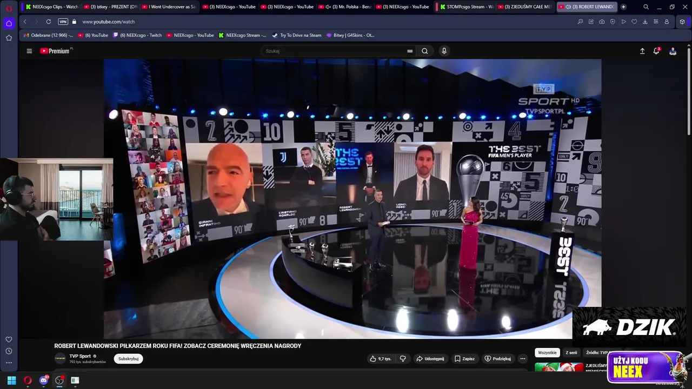Image resolution: width=692 pixels, height=389 pixels.
Task: Take a snapshot with camera icon
Action: point(602,22)
